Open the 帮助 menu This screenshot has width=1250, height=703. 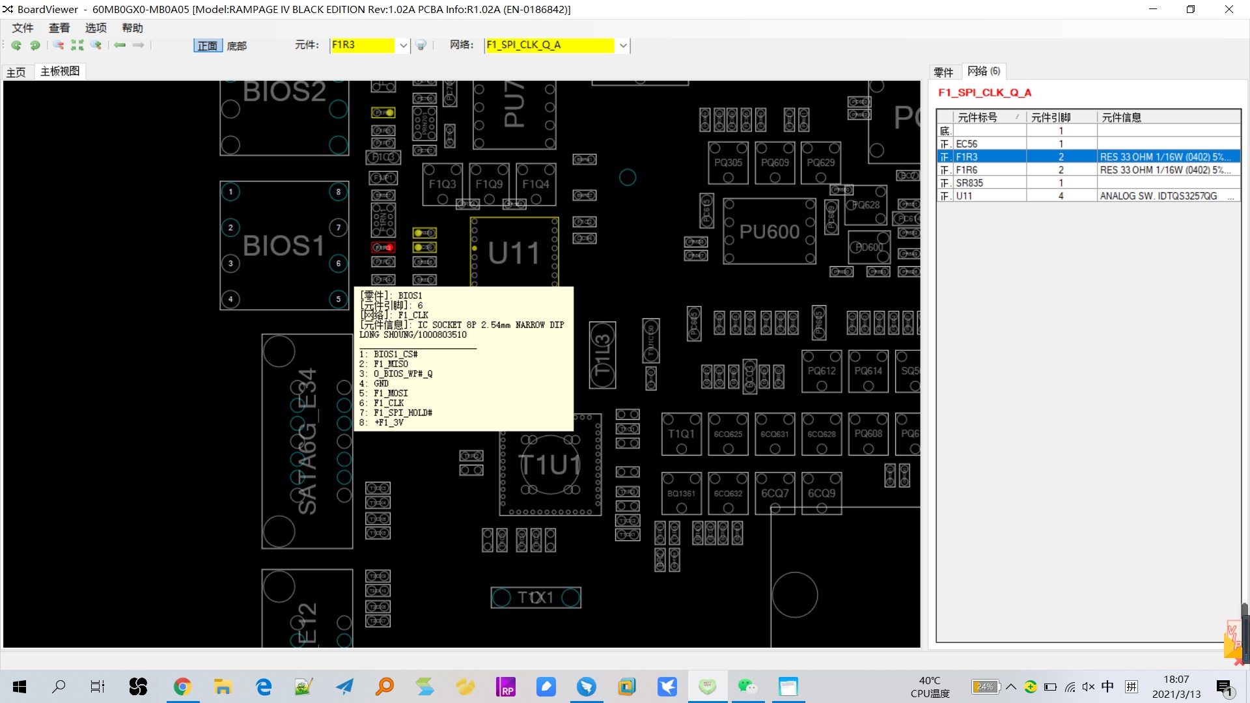[x=132, y=28]
